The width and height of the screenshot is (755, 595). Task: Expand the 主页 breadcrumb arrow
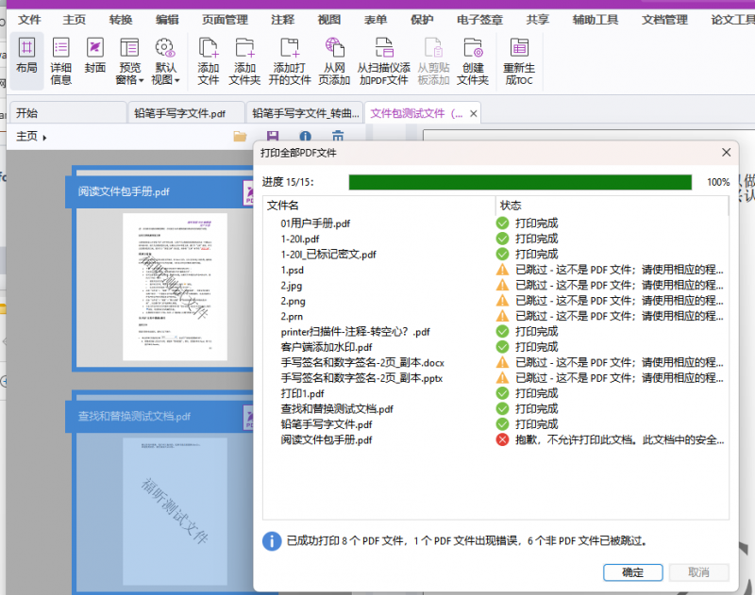pyautogui.click(x=44, y=138)
